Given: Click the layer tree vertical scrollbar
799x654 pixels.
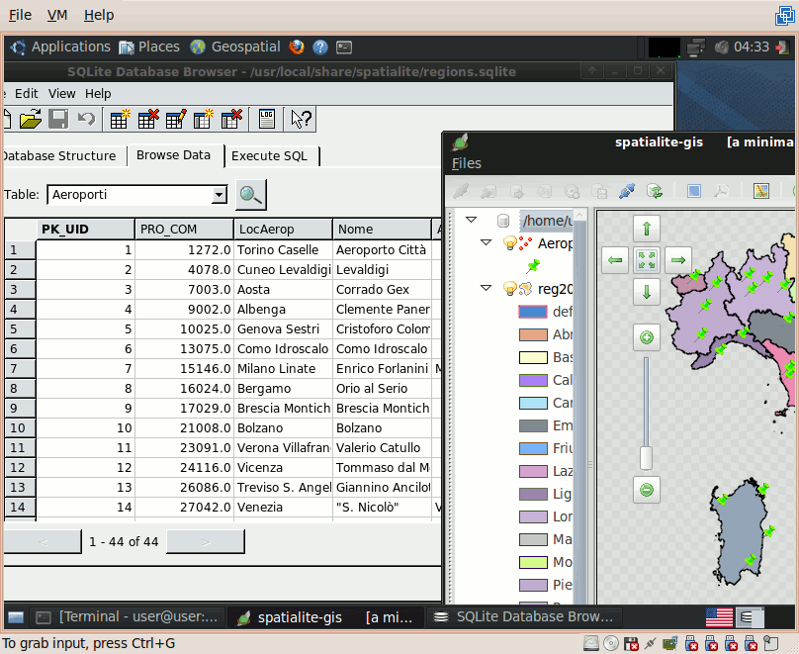Looking at the screenshot, I should pos(579,408).
